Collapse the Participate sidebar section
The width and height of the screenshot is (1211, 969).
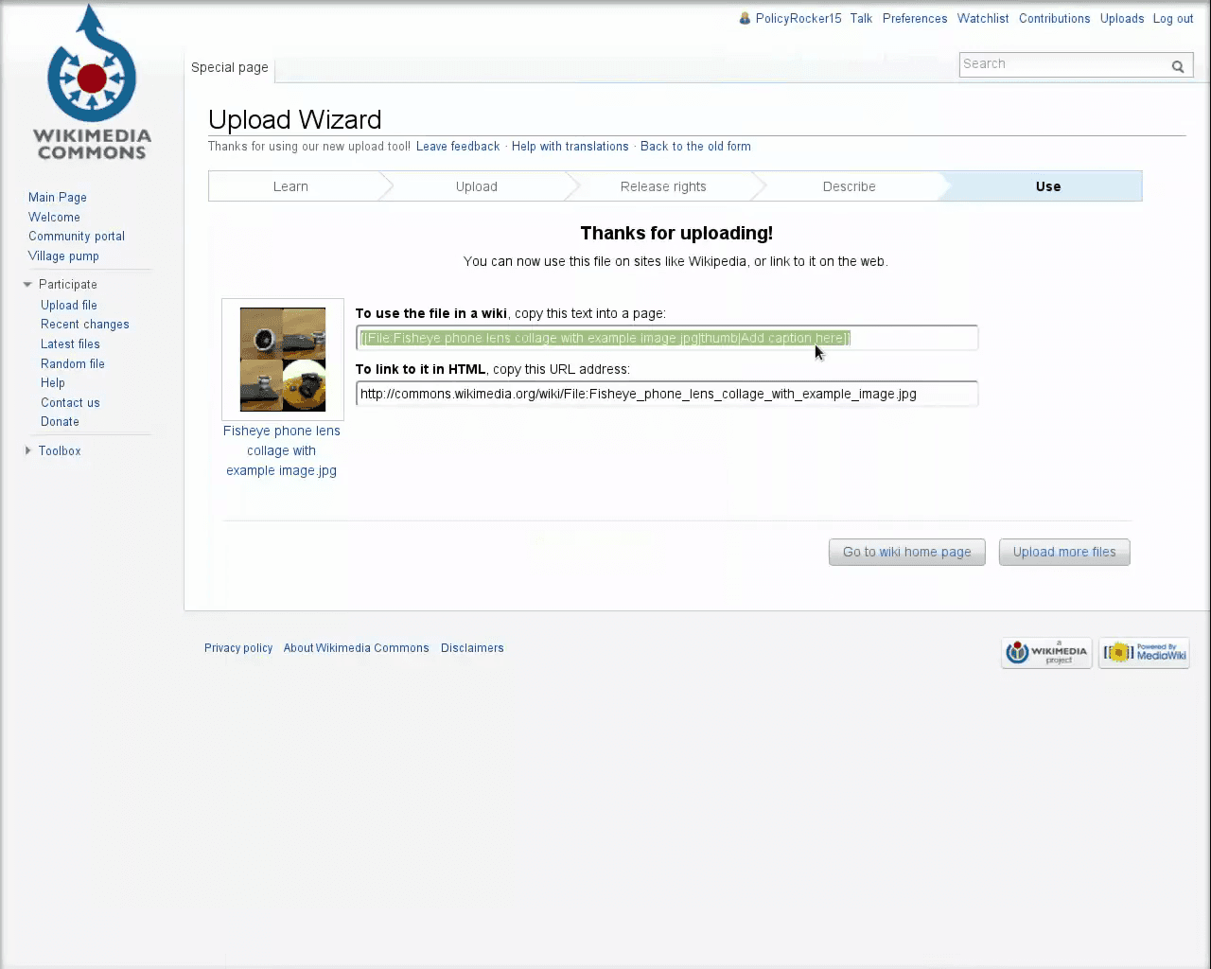(27, 284)
